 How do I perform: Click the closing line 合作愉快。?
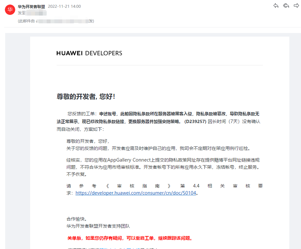77,219
